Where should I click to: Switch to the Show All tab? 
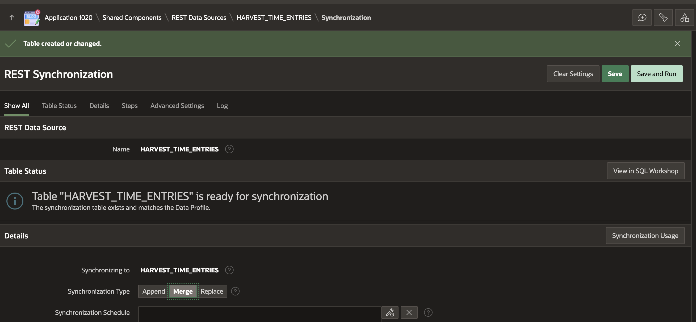[16, 106]
